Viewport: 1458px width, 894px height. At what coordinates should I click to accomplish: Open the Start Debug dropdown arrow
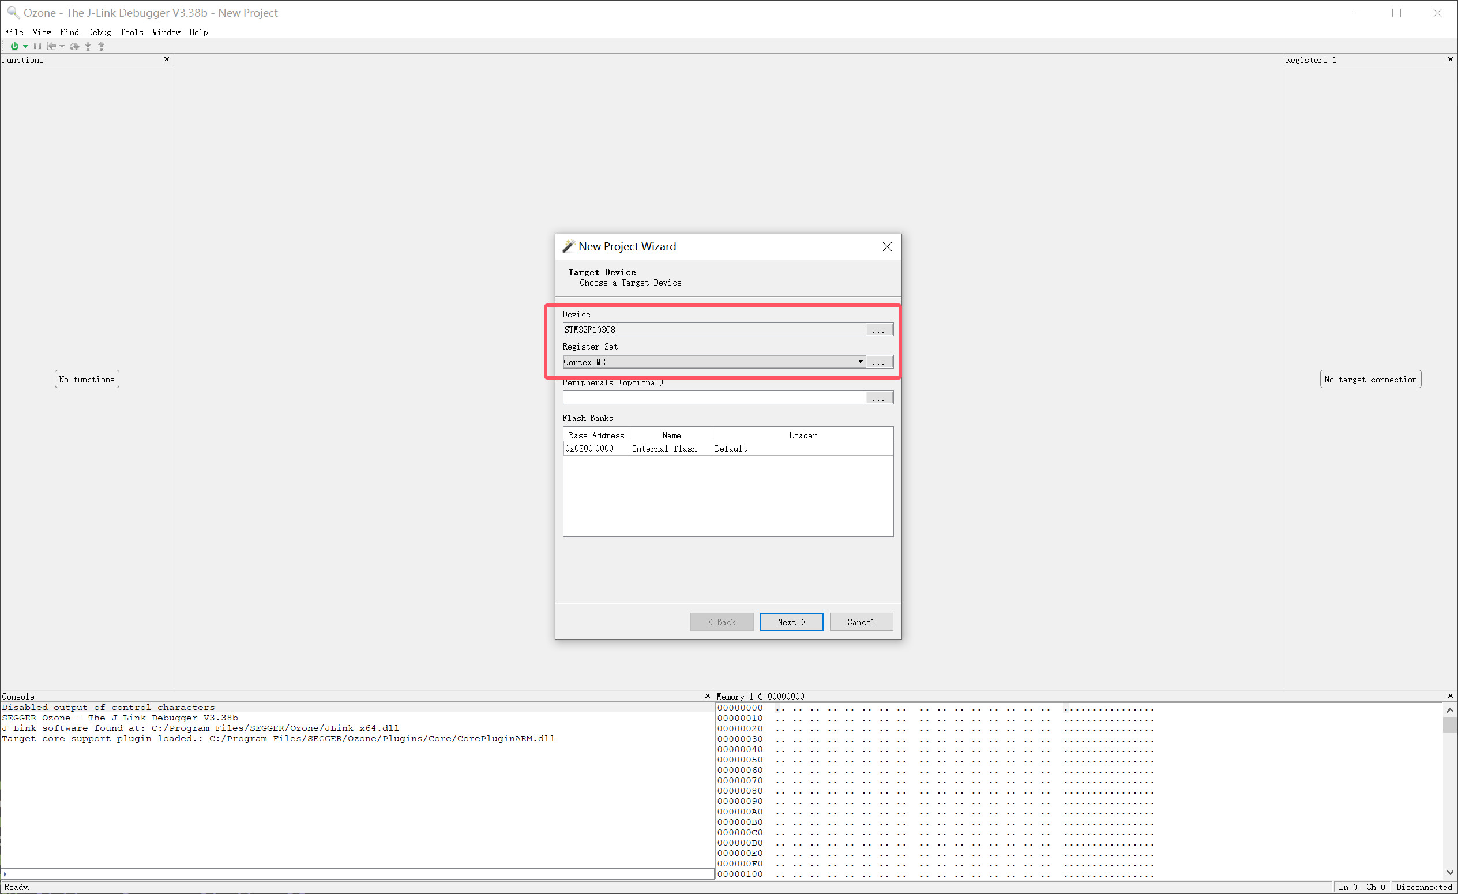(25, 46)
